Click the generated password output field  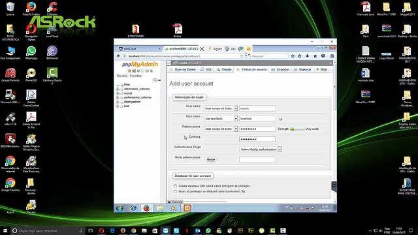pos(257,159)
